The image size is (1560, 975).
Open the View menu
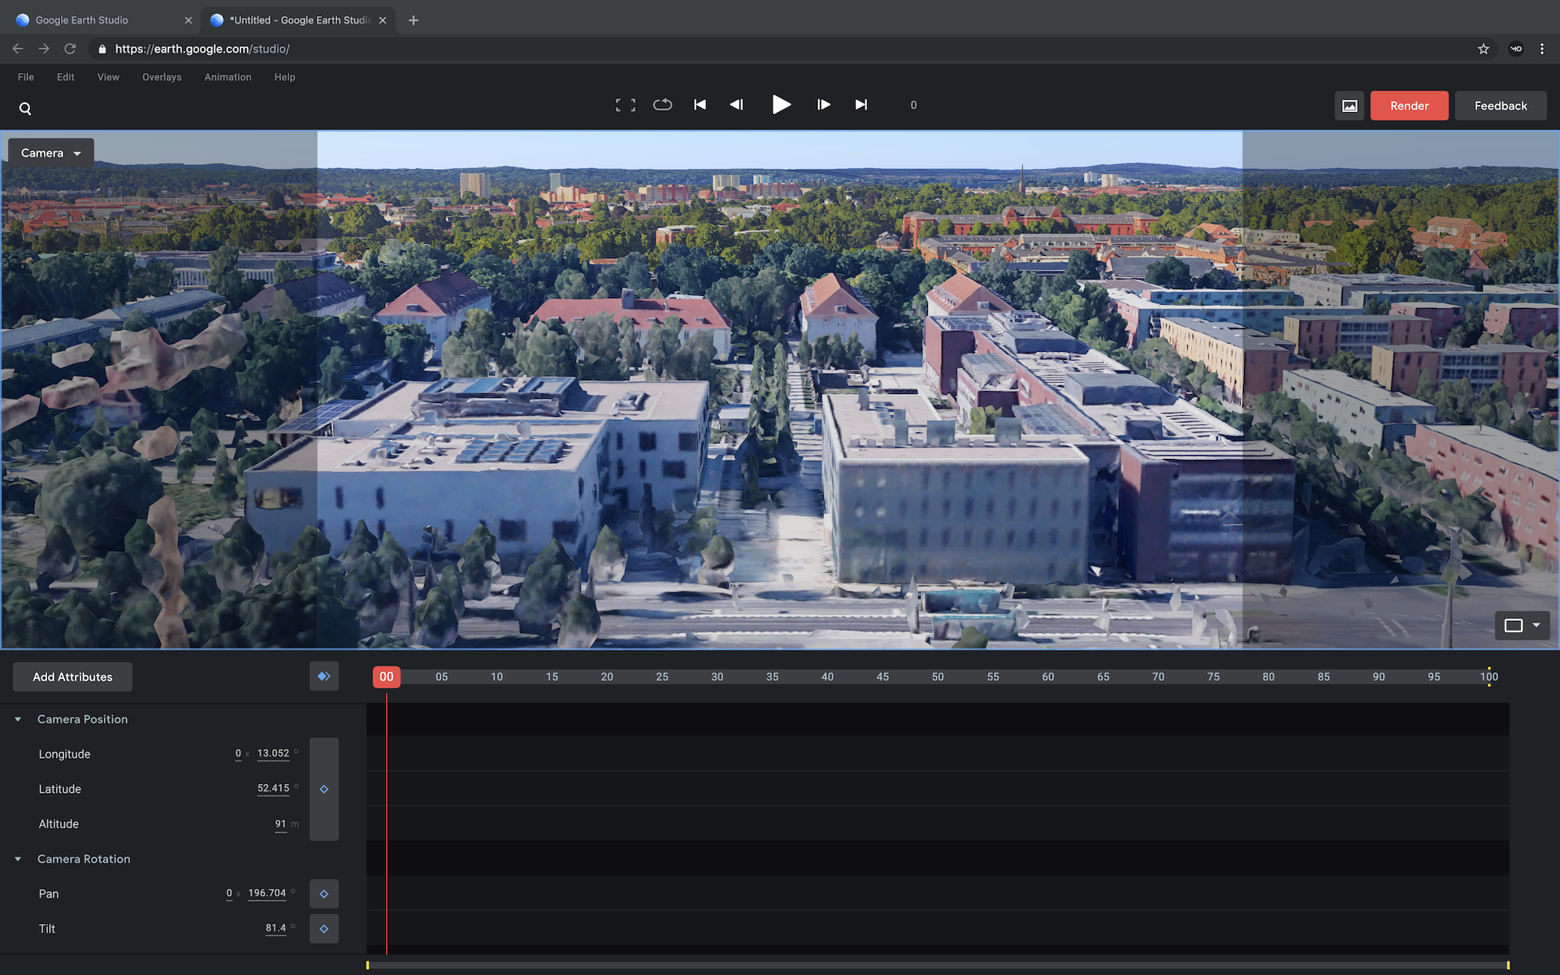point(108,77)
